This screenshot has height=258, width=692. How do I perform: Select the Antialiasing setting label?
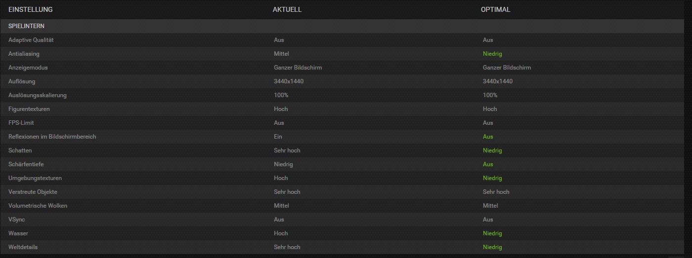(x=24, y=54)
